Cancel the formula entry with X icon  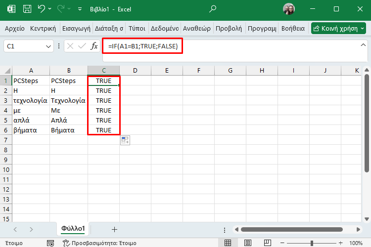(70, 46)
